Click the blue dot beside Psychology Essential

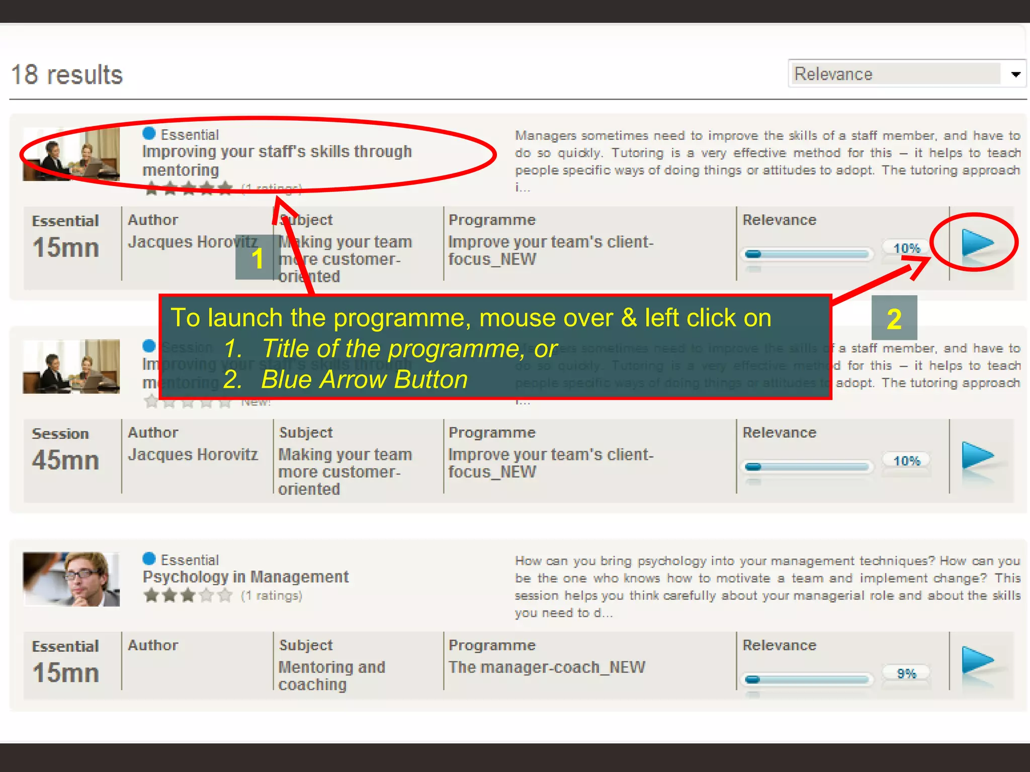149,558
